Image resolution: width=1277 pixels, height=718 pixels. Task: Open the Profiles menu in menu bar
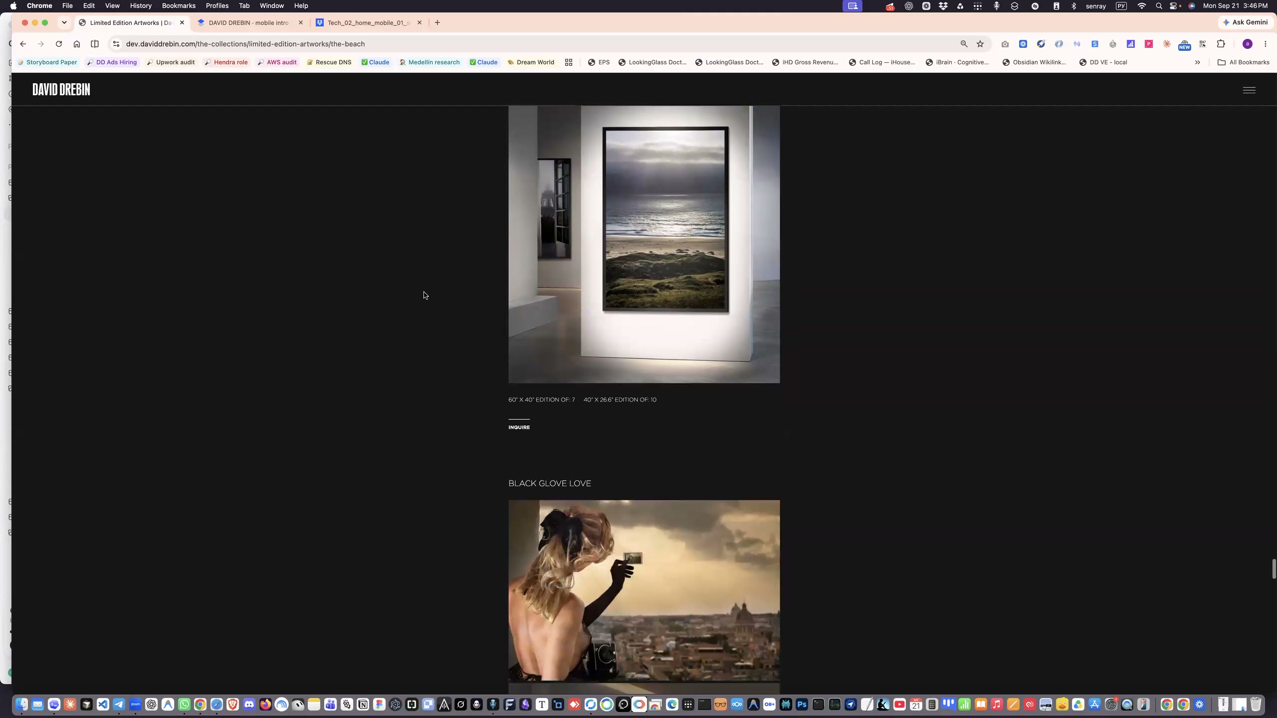(217, 6)
